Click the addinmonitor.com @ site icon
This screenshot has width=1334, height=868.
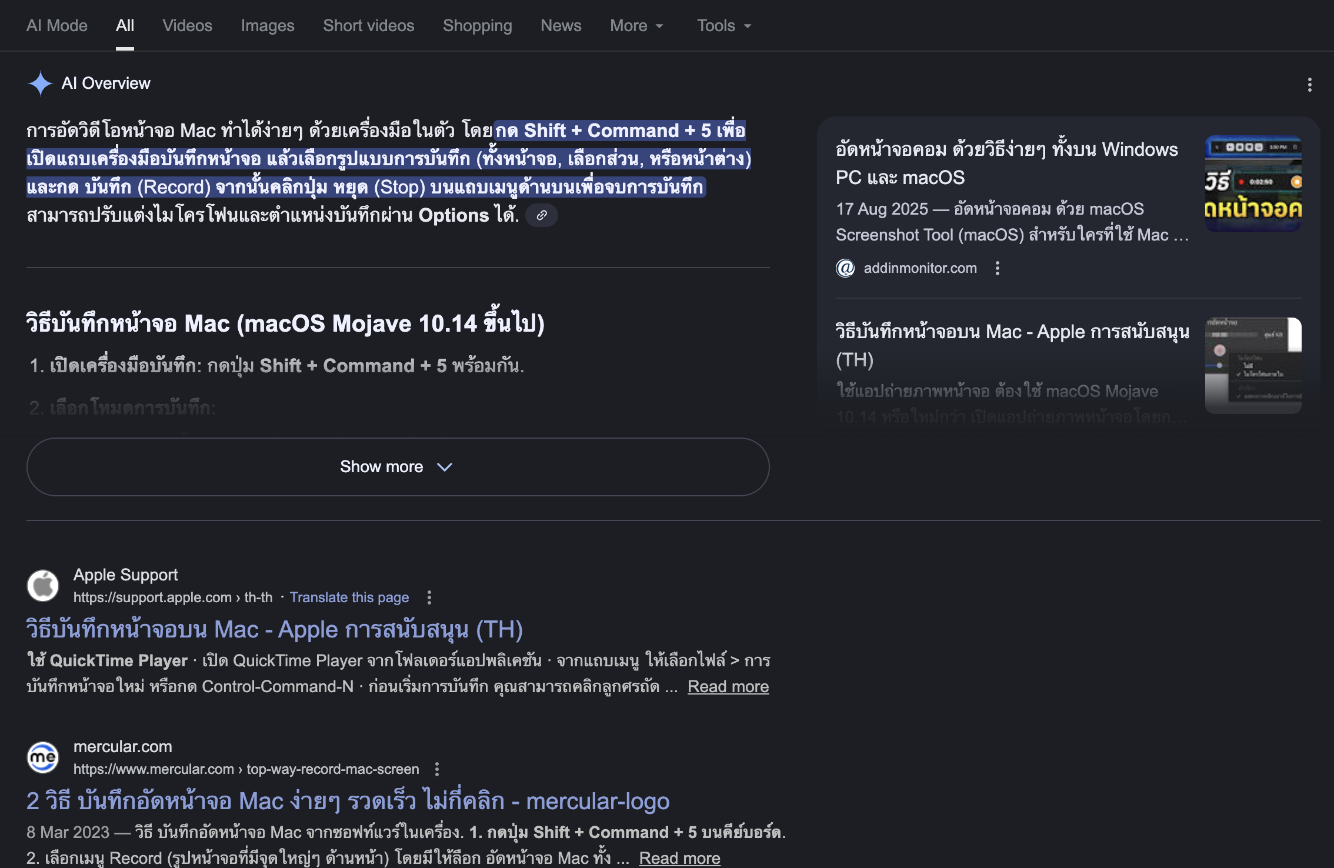(x=845, y=268)
